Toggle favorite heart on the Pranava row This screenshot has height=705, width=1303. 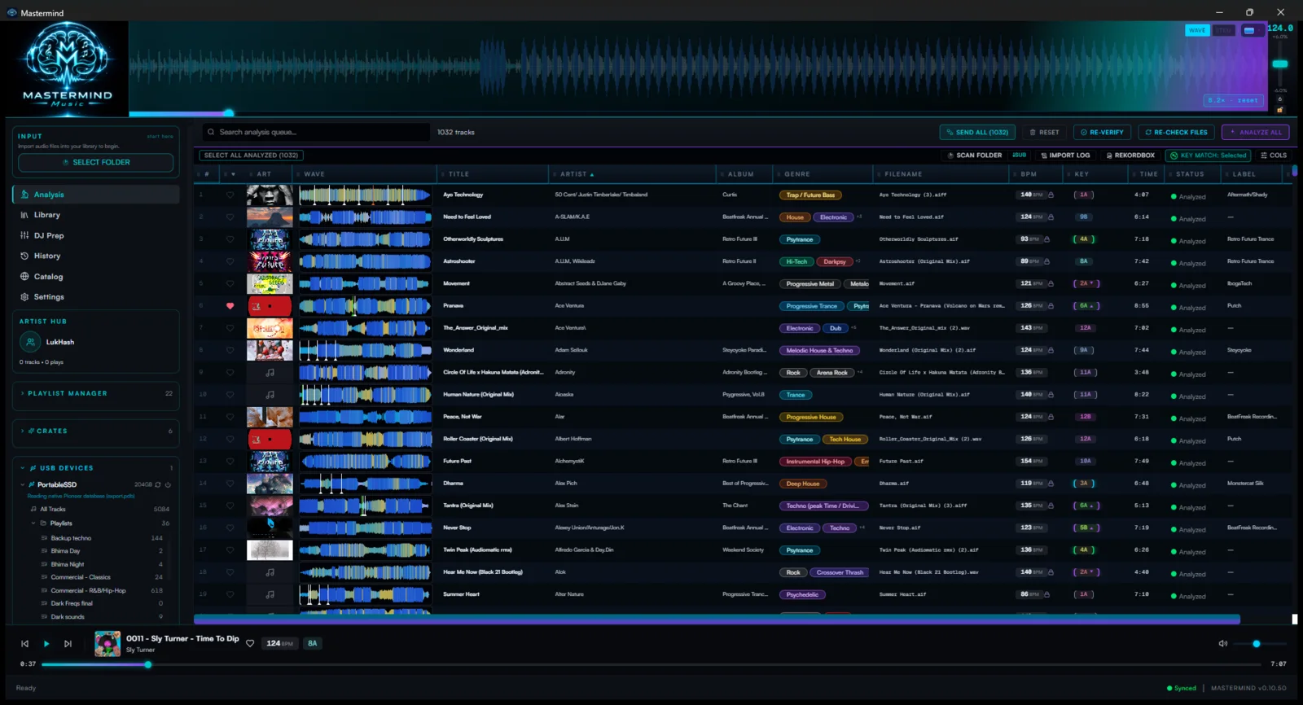230,306
